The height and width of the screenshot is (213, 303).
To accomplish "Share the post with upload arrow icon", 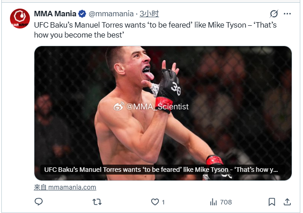I will click(287, 202).
